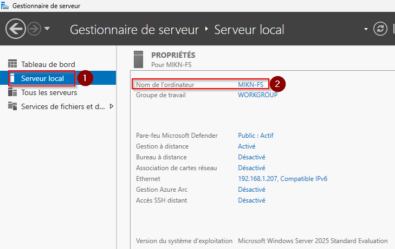Expand the Services de fichiers submenu arrow
Screen dimensions: 395x249
[x=111, y=106]
